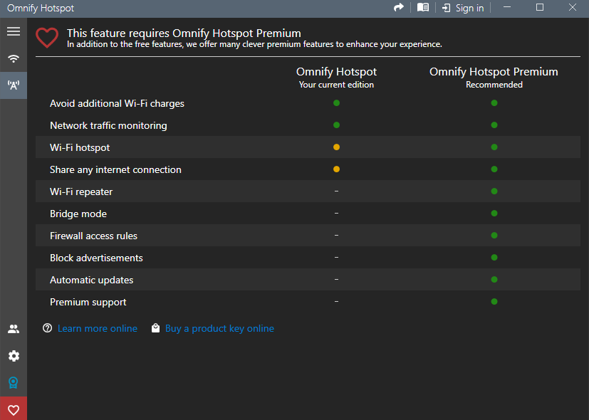Click Sign in in the title bar
The height and width of the screenshot is (420, 589).
point(463,8)
